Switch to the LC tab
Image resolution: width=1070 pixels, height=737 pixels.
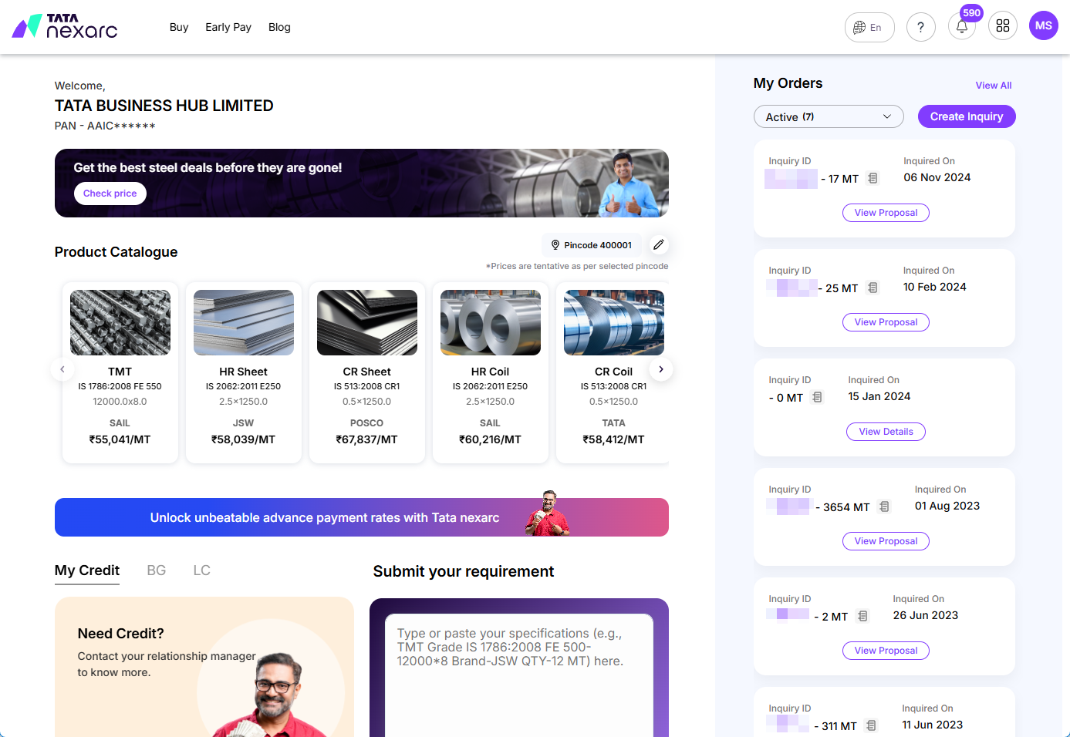pyautogui.click(x=202, y=570)
